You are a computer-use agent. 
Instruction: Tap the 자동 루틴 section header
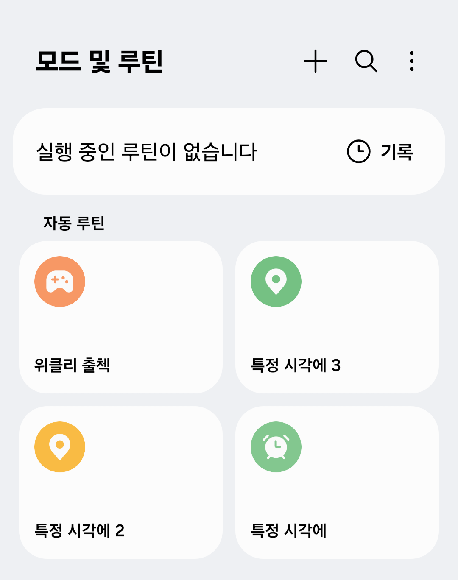(x=74, y=223)
